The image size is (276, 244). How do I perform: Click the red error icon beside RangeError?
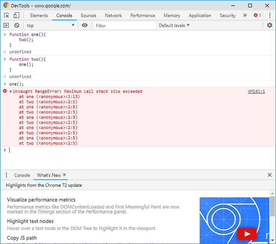pyautogui.click(x=5, y=91)
